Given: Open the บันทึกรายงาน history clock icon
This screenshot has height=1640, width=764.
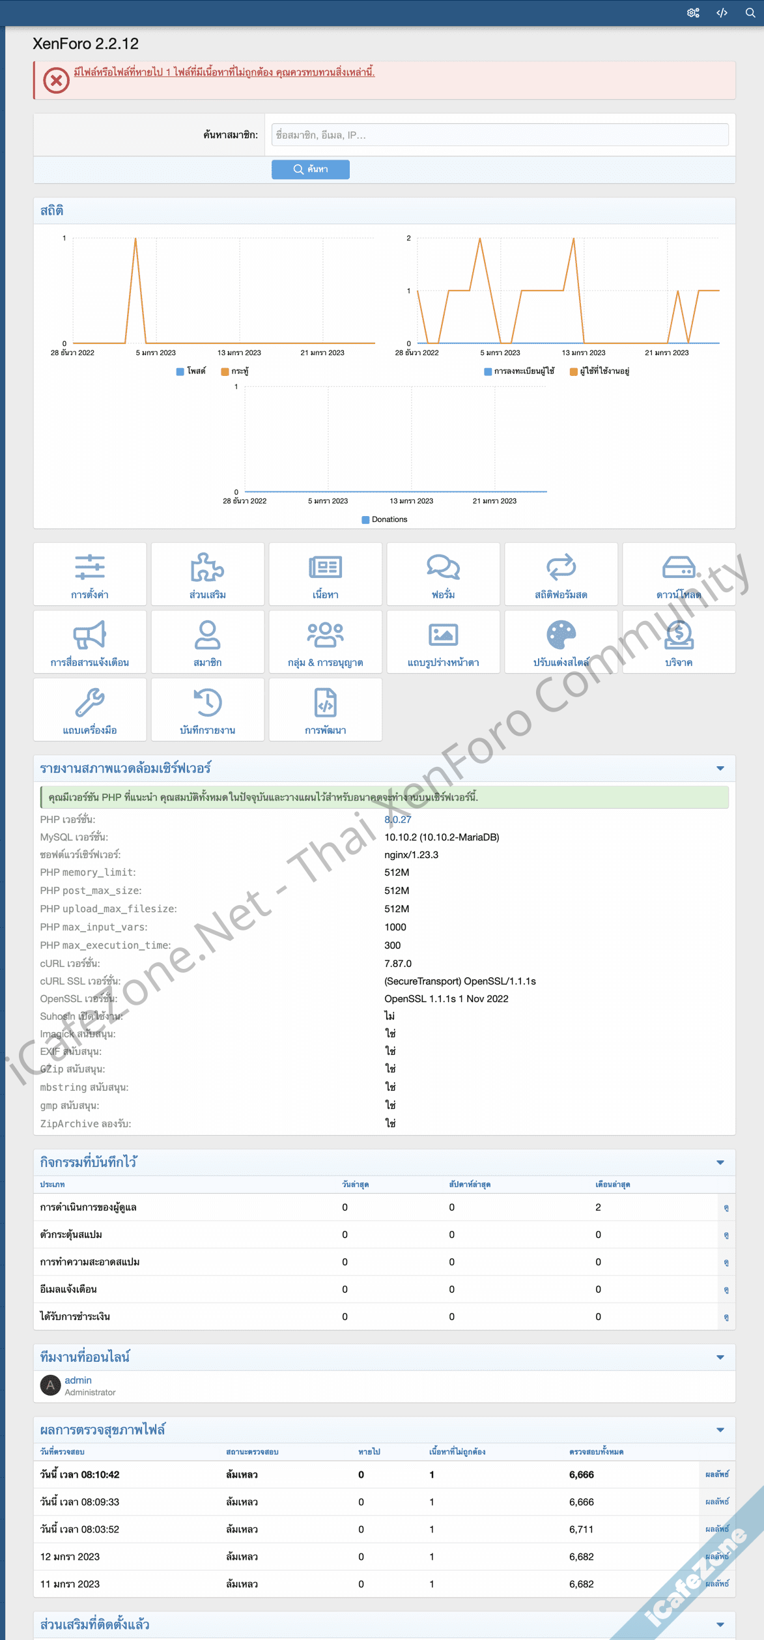Looking at the screenshot, I should [x=207, y=703].
